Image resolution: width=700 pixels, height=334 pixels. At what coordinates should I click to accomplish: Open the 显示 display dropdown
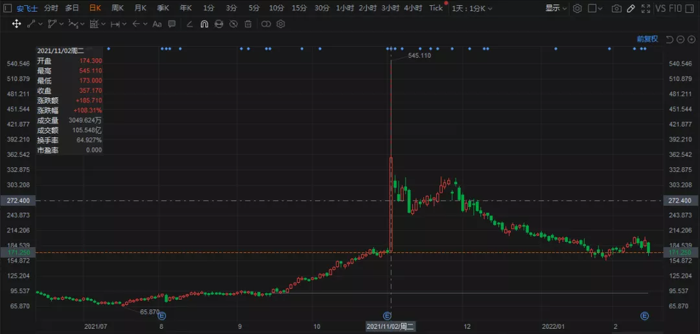click(555, 8)
